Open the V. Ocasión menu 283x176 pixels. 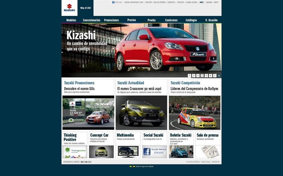click(x=211, y=20)
